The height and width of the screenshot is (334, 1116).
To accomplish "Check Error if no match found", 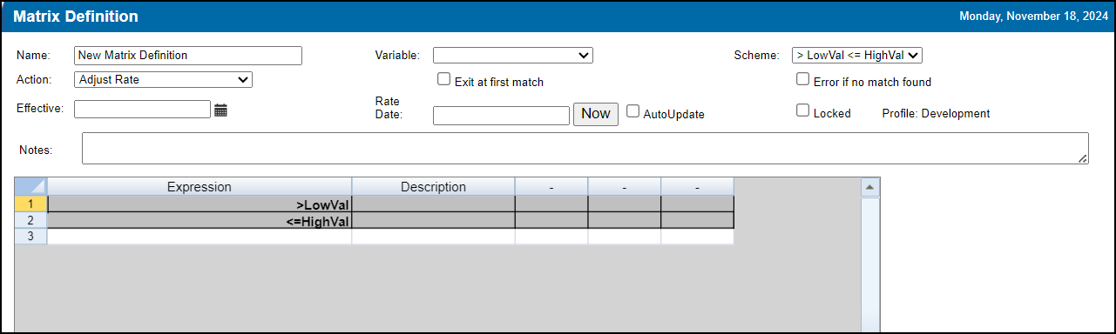I will pyautogui.click(x=803, y=79).
